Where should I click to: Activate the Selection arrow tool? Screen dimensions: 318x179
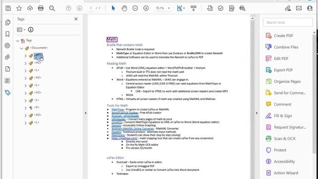(113, 8)
